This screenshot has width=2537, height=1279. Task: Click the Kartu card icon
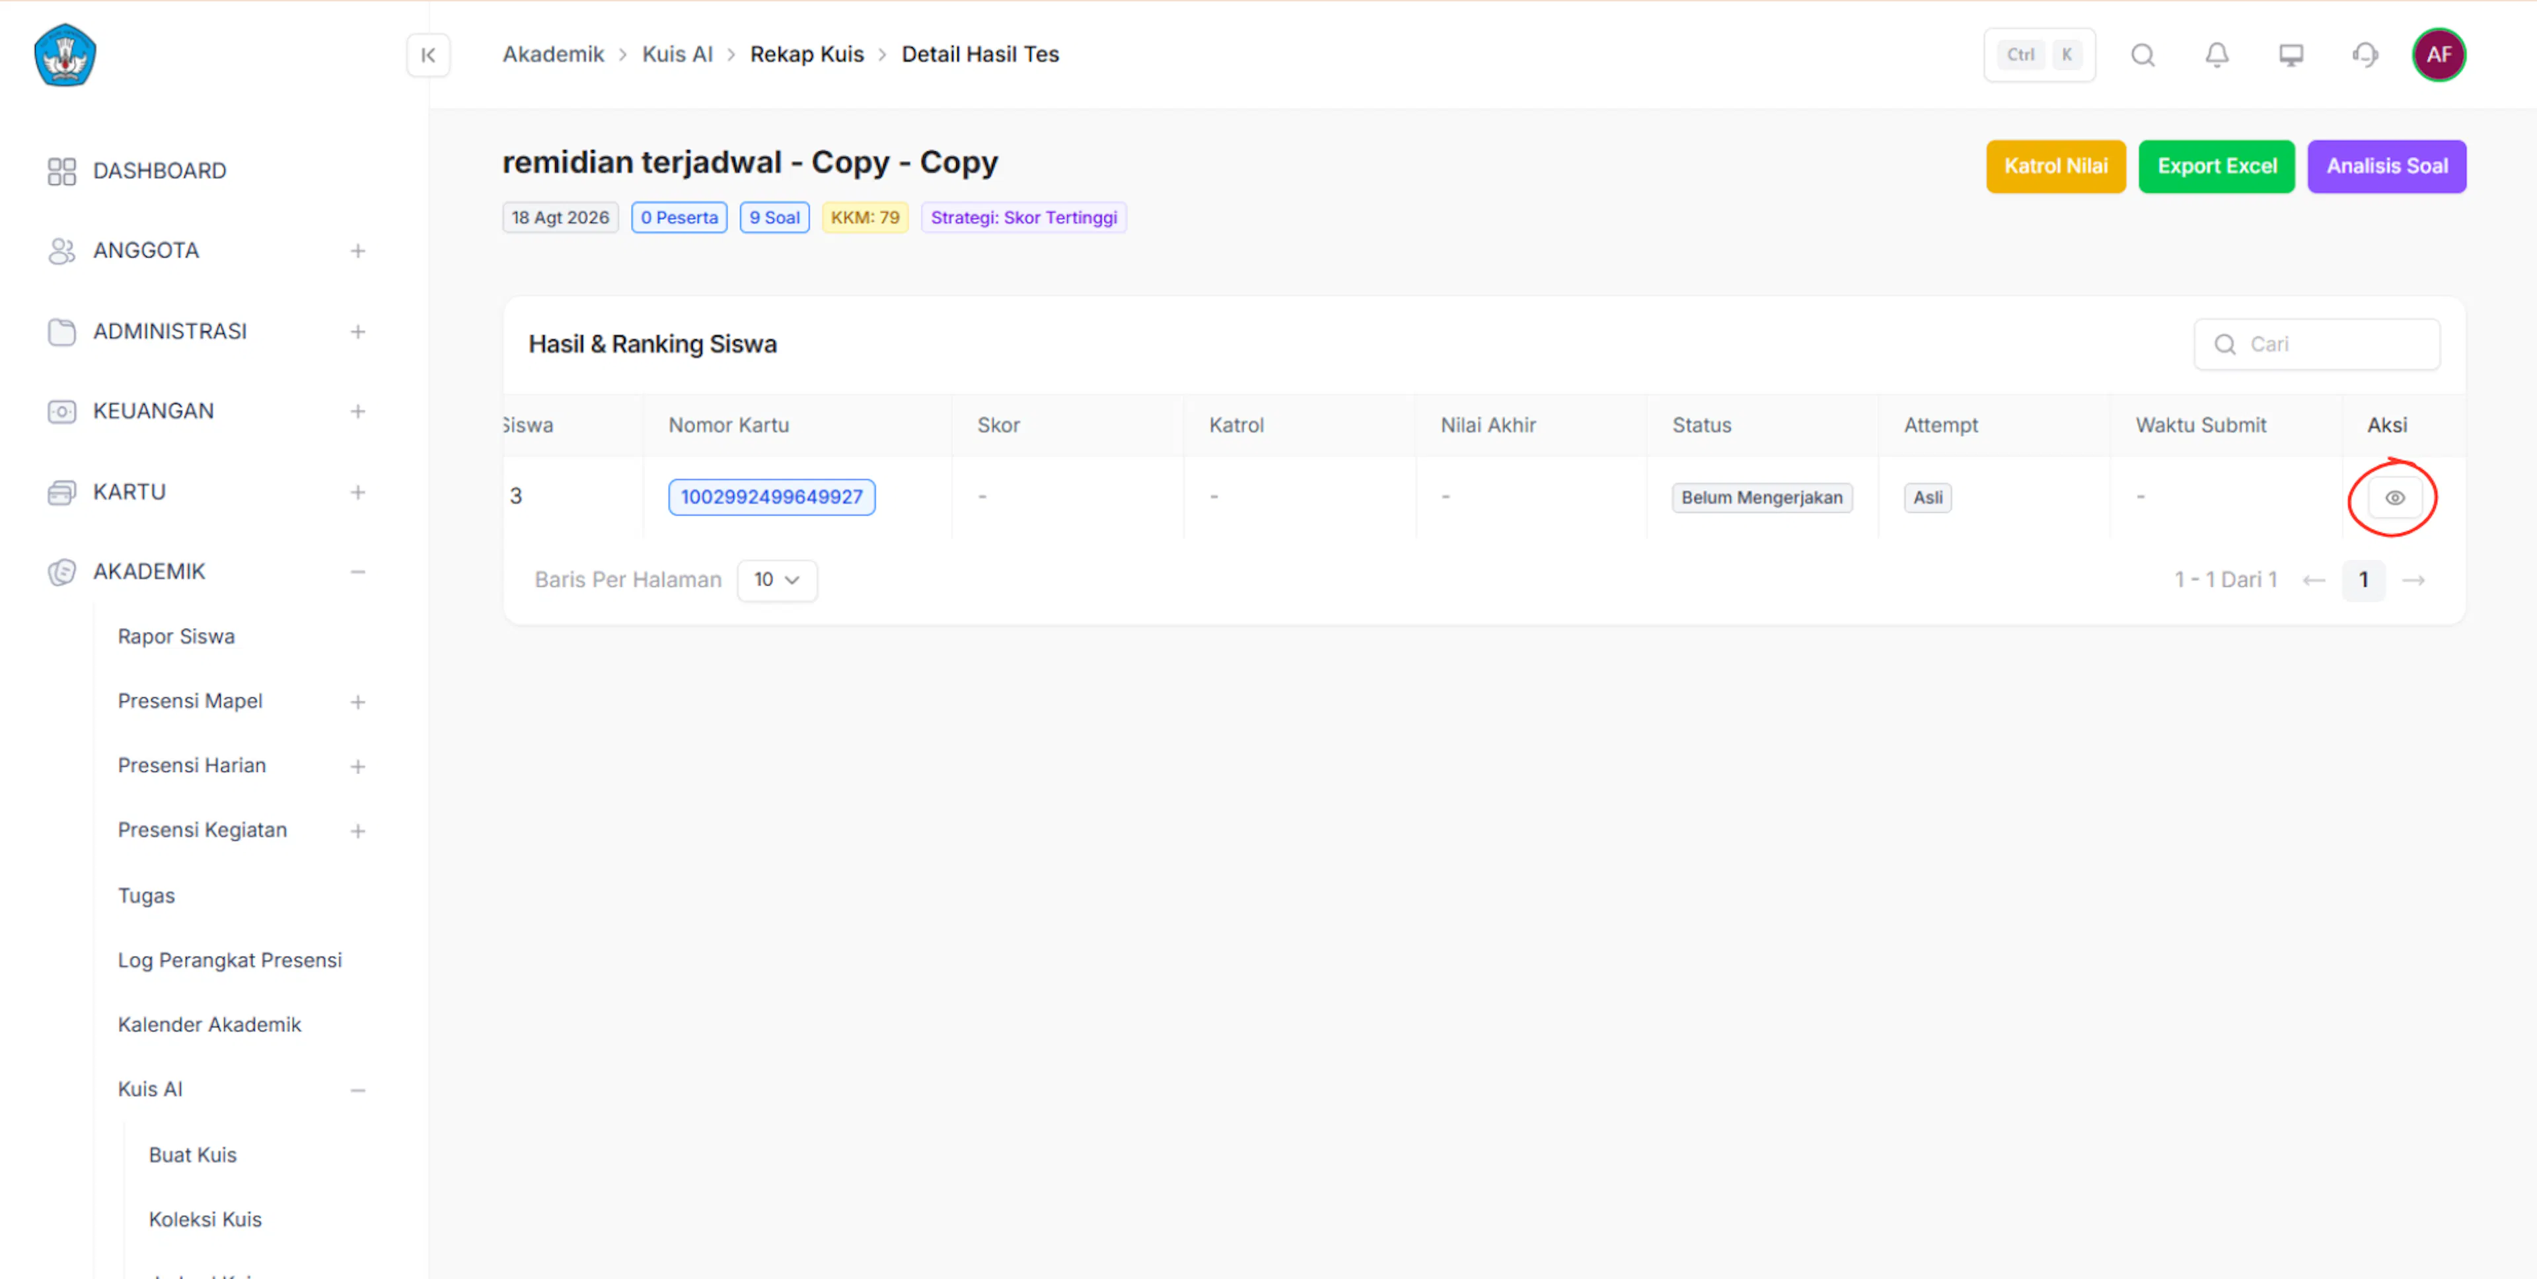point(61,493)
